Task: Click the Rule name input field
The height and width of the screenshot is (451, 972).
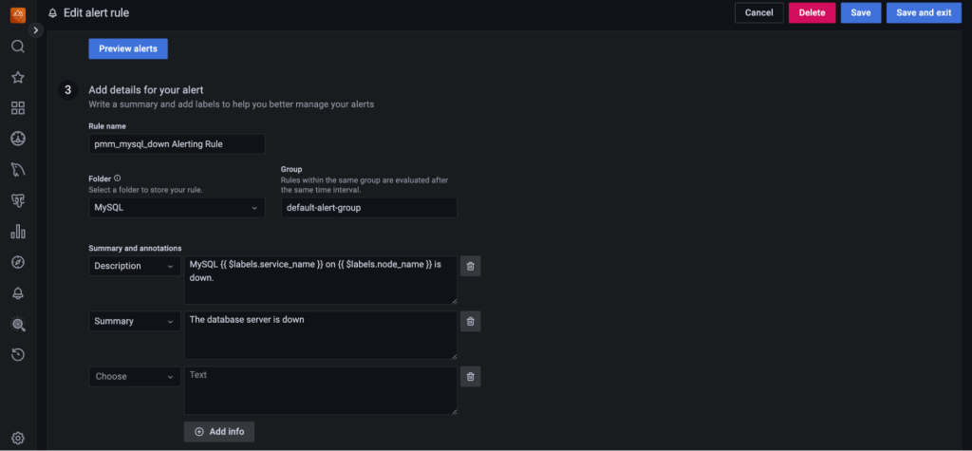Action: point(177,143)
